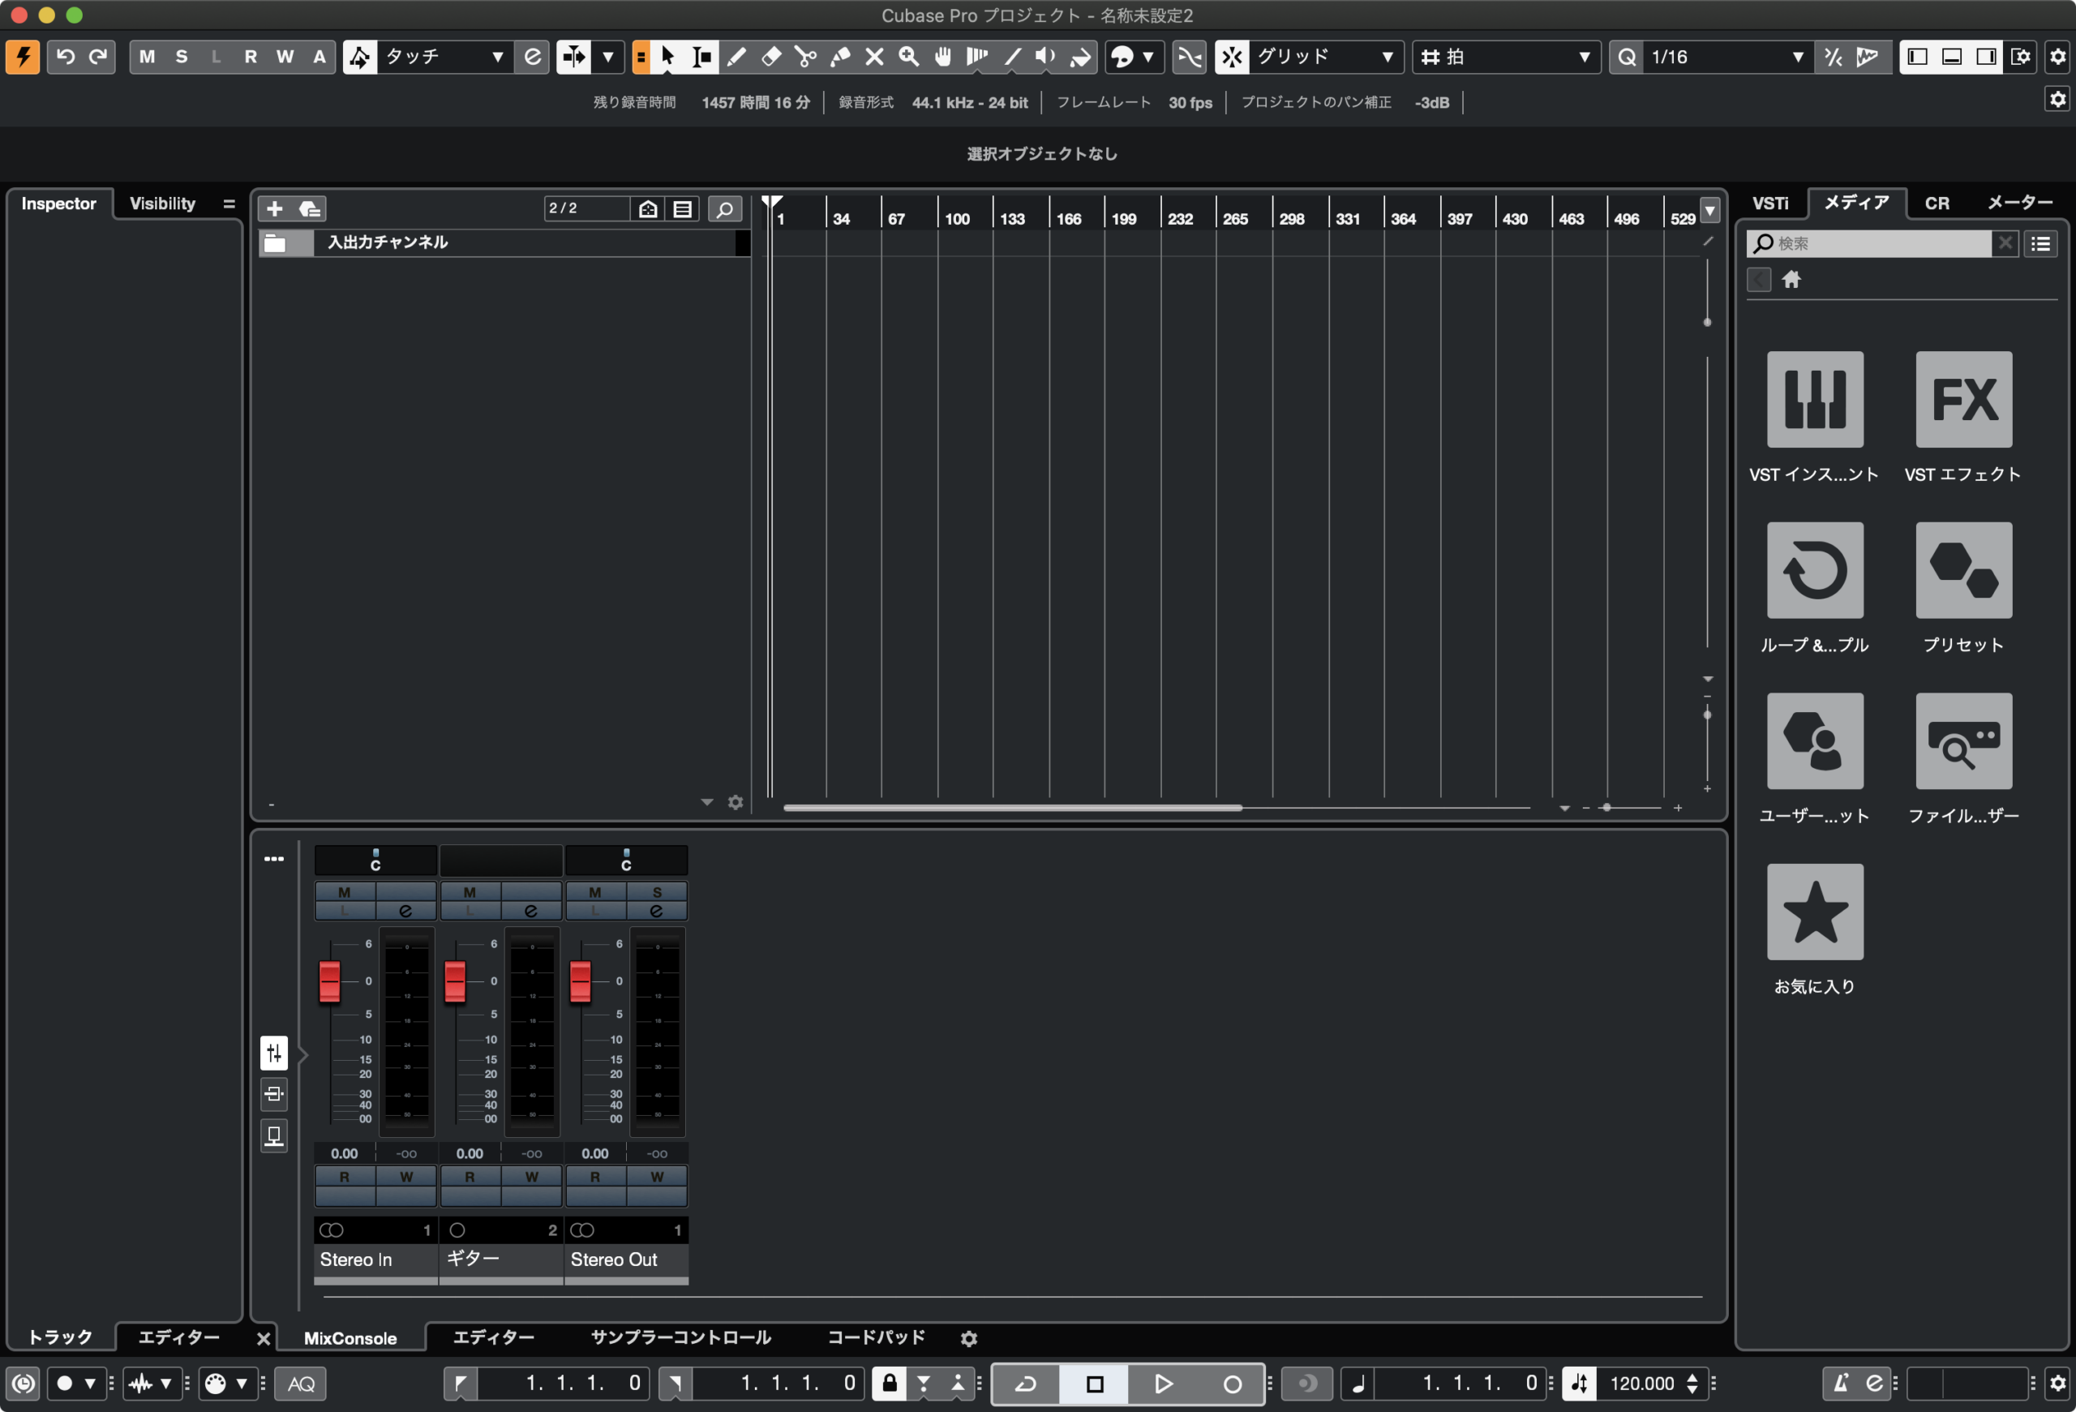
Task: Enable the metronome click in transport
Action: (x=1840, y=1384)
